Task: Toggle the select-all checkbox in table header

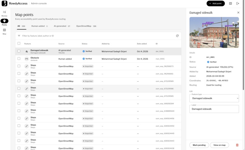Action: pos(19,43)
